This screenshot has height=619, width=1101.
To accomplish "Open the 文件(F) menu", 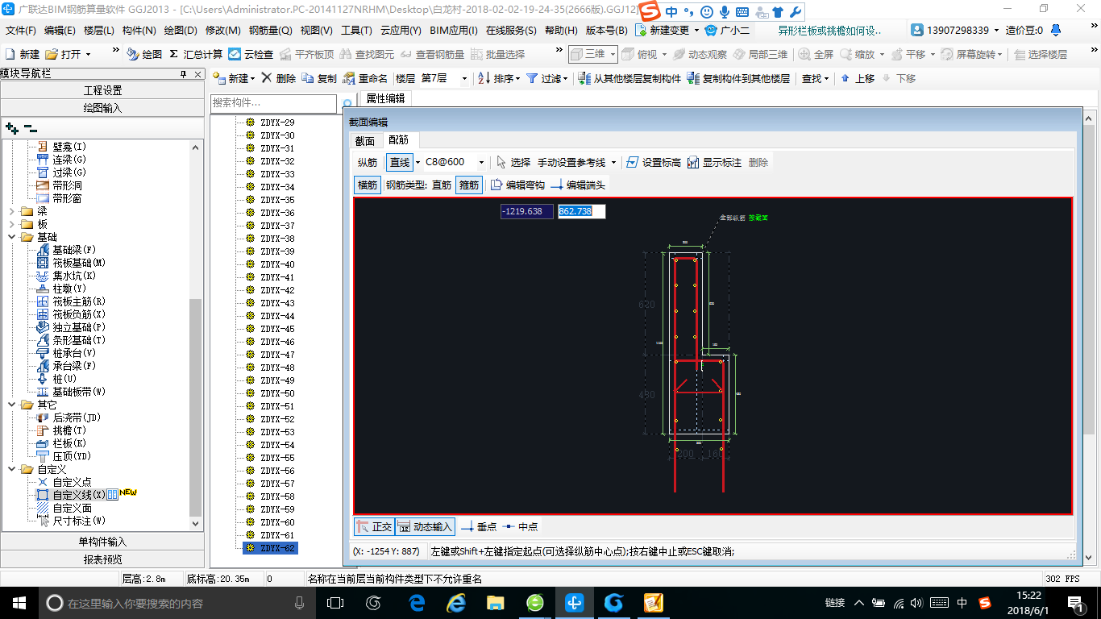I will coord(21,30).
